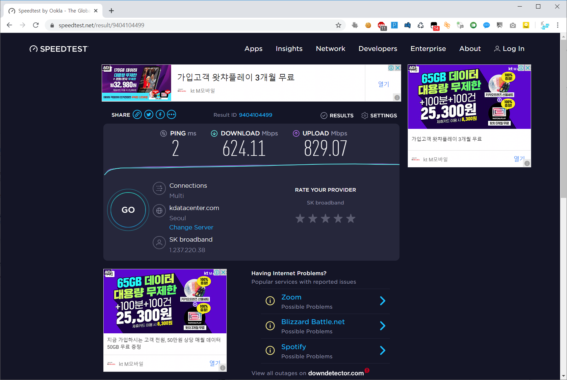Click the scrollbar down arrow
The width and height of the screenshot is (567, 380).
click(x=563, y=376)
